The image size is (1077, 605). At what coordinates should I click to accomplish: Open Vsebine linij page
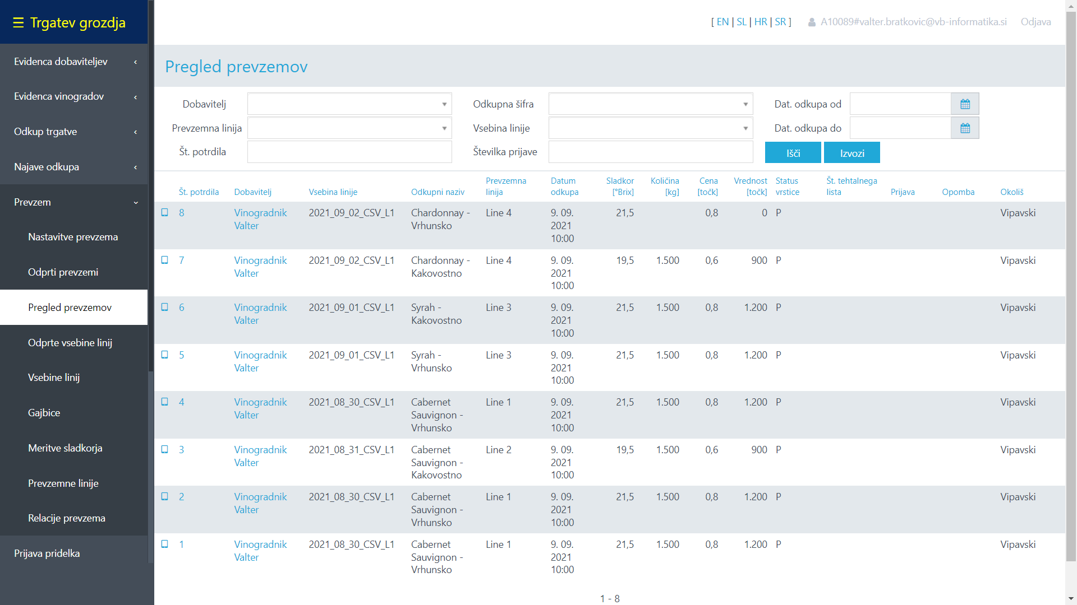coord(74,378)
